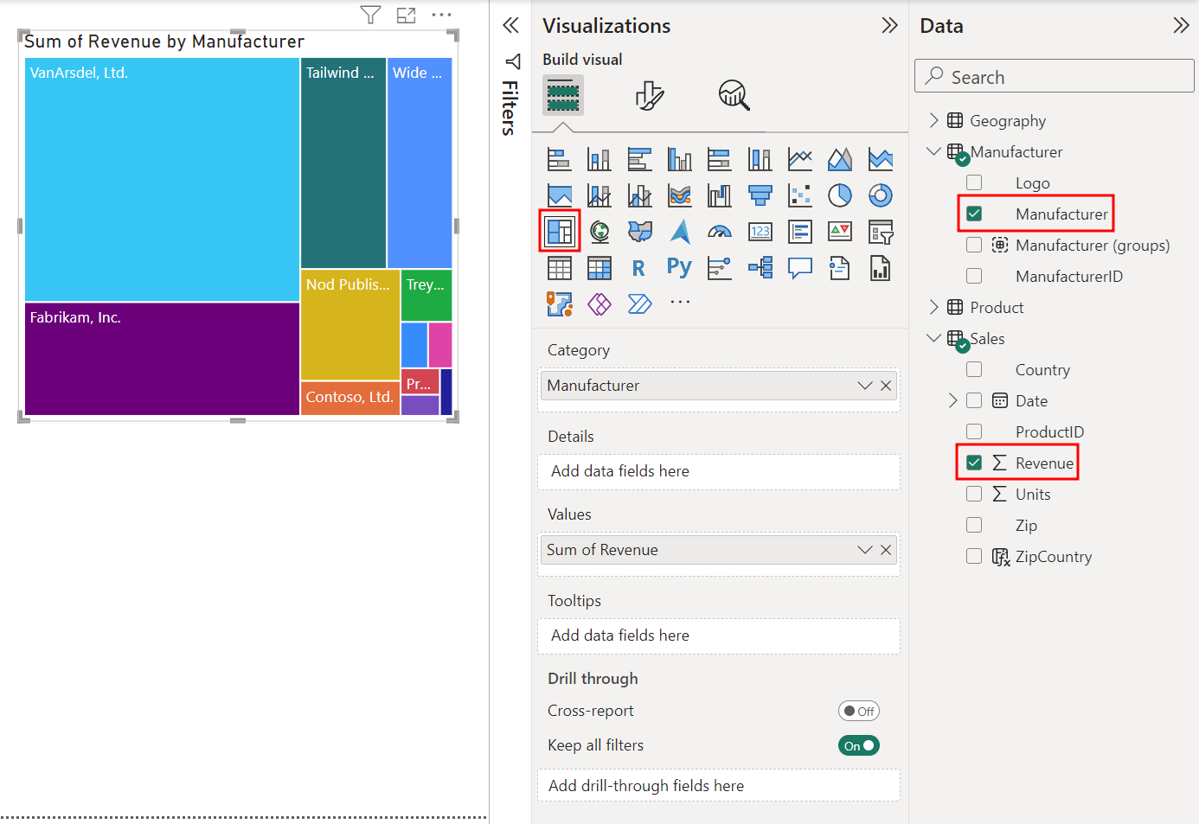The image size is (1199, 824).
Task: Open the Analytics pane tab
Action: 734,94
